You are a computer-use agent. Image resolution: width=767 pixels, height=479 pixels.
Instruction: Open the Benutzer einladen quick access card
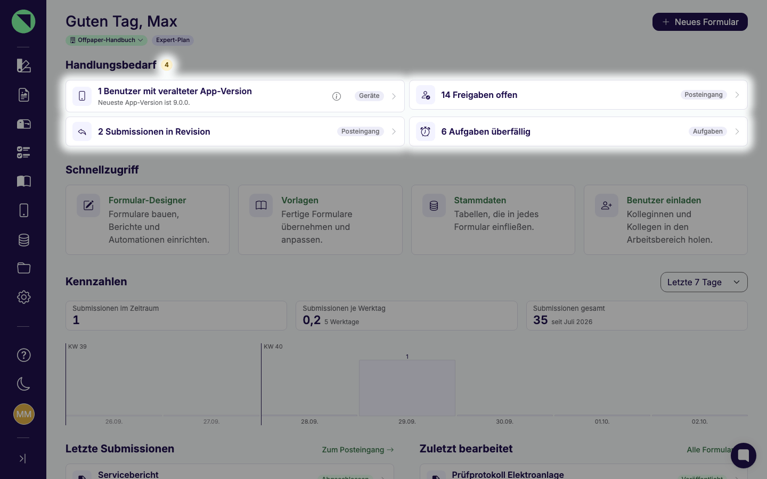665,220
